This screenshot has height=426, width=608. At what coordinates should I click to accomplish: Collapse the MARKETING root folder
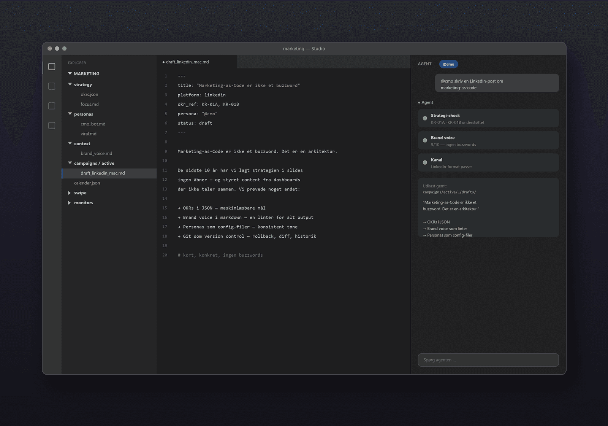coord(70,73)
